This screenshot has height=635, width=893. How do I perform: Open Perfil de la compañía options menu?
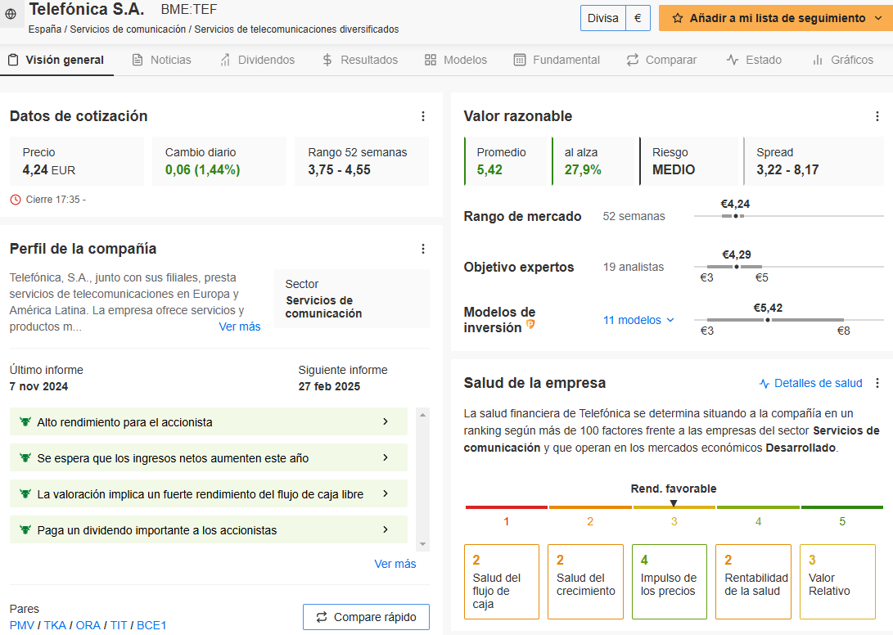click(x=423, y=249)
